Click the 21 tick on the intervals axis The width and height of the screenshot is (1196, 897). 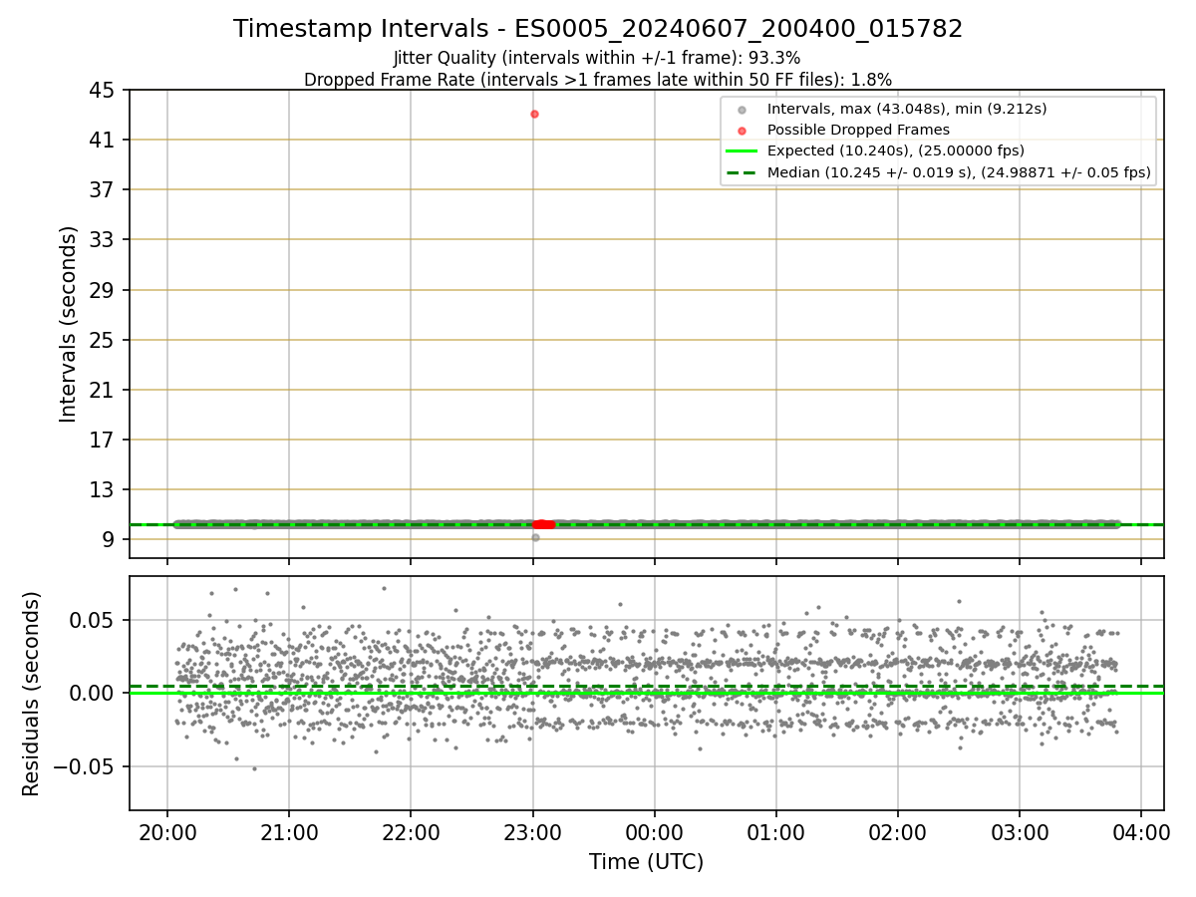coord(103,390)
